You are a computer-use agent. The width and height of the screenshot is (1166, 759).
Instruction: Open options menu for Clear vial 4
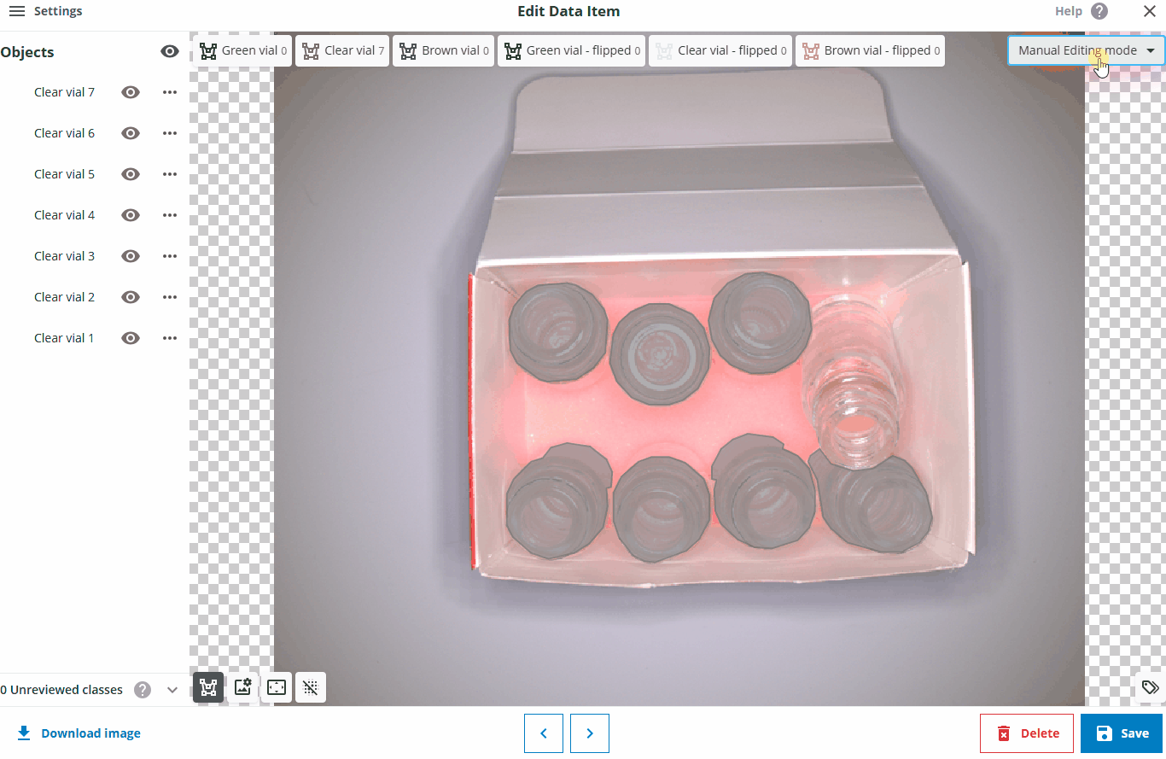[170, 215]
